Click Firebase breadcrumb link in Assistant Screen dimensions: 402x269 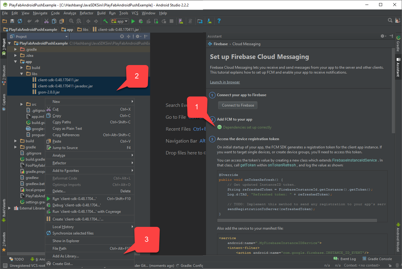(220, 44)
